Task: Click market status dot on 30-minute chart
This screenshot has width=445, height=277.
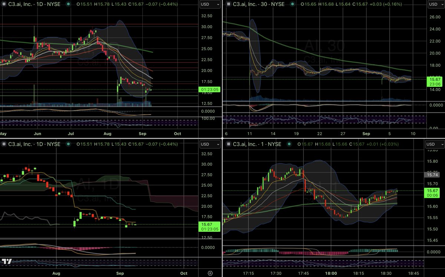Action: (x=293, y=4)
